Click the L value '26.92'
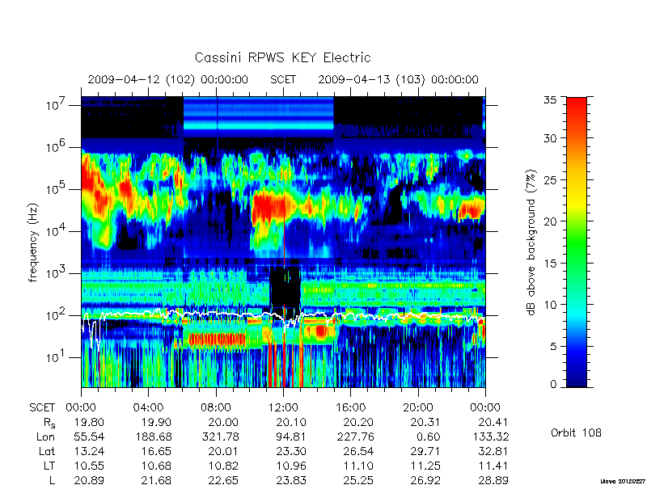647x485 pixels. pyautogui.click(x=425, y=480)
